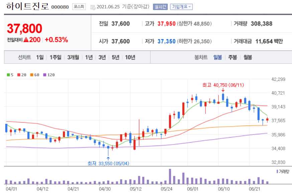292x195 pixels.
Task: Click the 06/01 date axis label
Action: point(193,189)
